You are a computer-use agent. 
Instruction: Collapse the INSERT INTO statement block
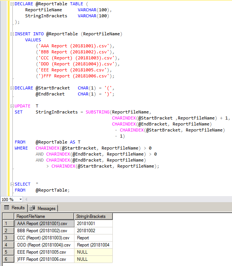[x=12, y=34]
